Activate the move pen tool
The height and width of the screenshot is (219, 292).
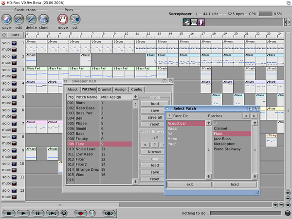click(63, 19)
